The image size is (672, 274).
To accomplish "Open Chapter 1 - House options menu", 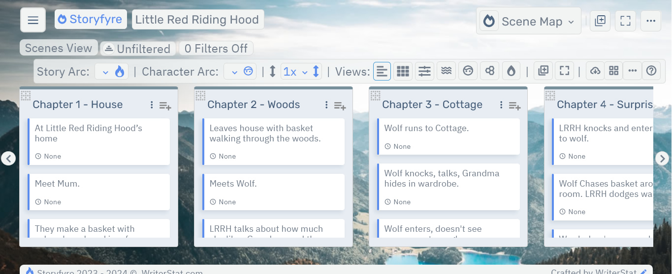I will point(152,105).
